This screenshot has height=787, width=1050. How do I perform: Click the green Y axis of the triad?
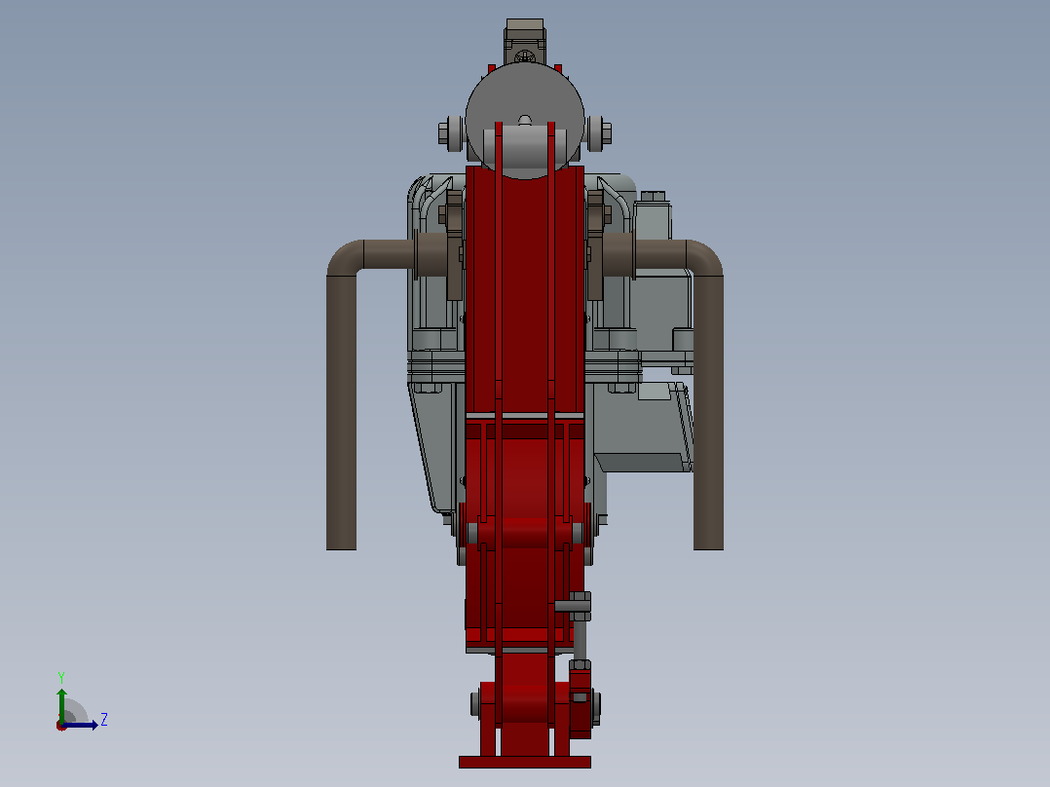[61, 704]
